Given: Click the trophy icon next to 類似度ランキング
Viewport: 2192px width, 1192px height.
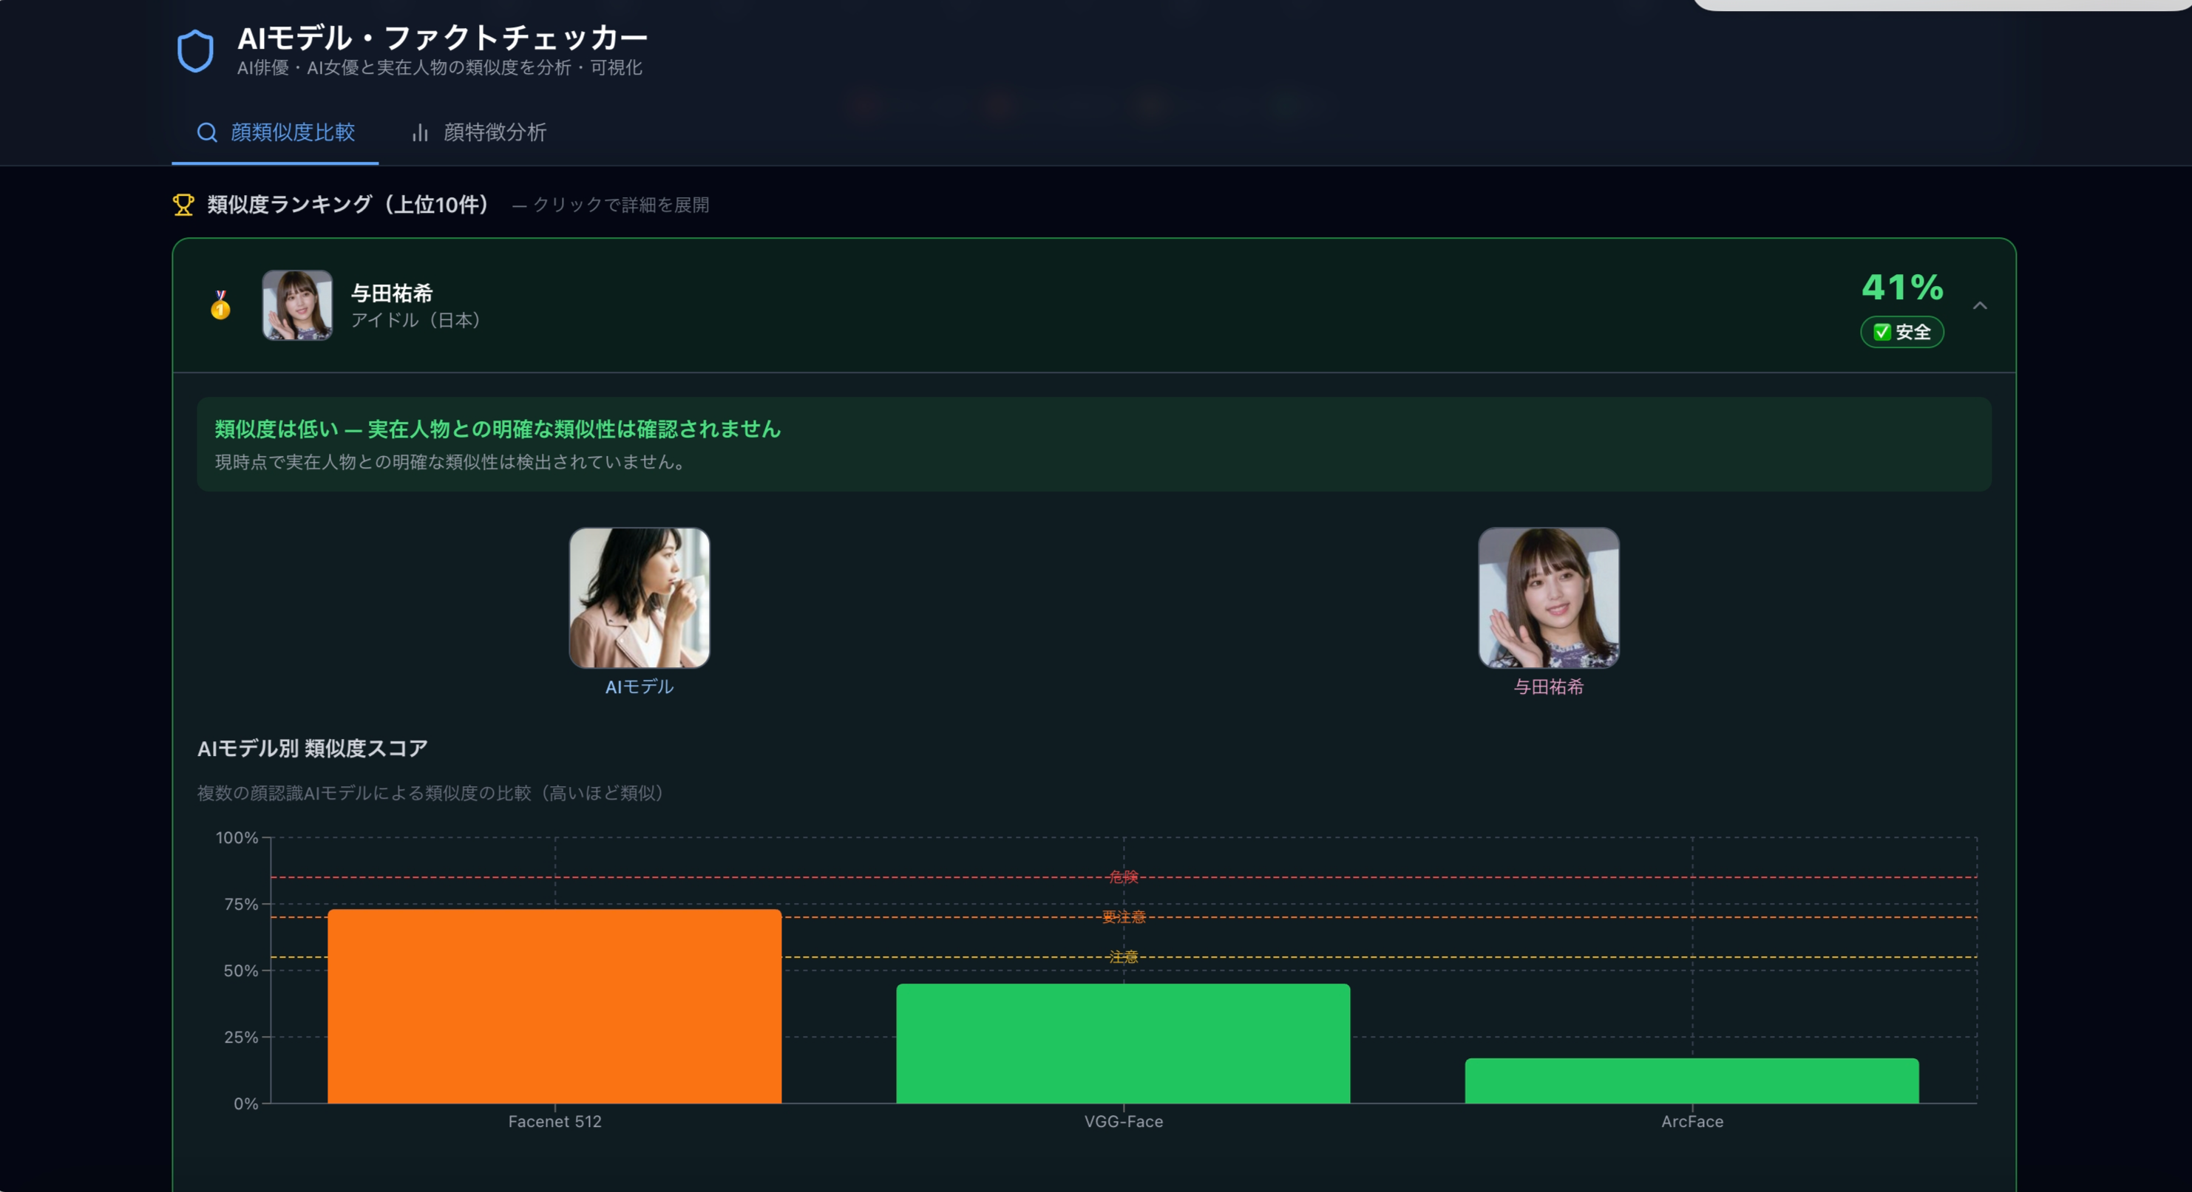Looking at the screenshot, I should click(182, 203).
